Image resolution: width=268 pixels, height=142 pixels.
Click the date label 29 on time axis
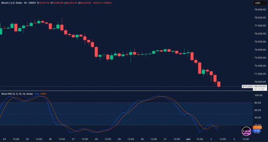coord(119,139)
